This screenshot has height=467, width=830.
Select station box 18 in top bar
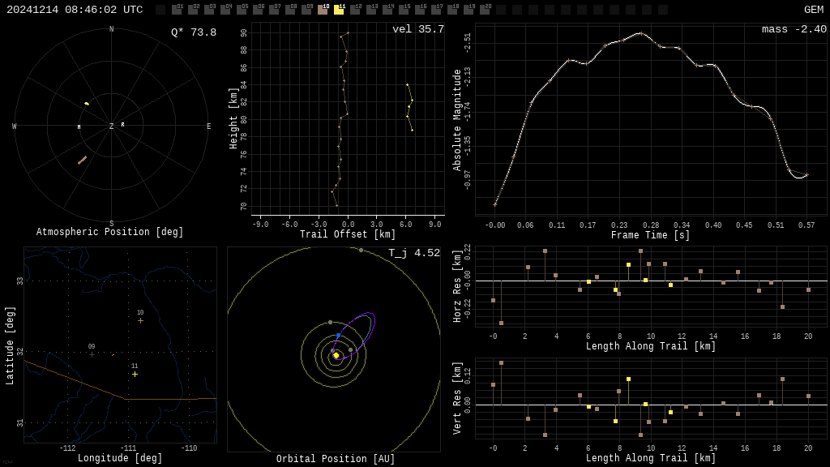[x=452, y=10]
